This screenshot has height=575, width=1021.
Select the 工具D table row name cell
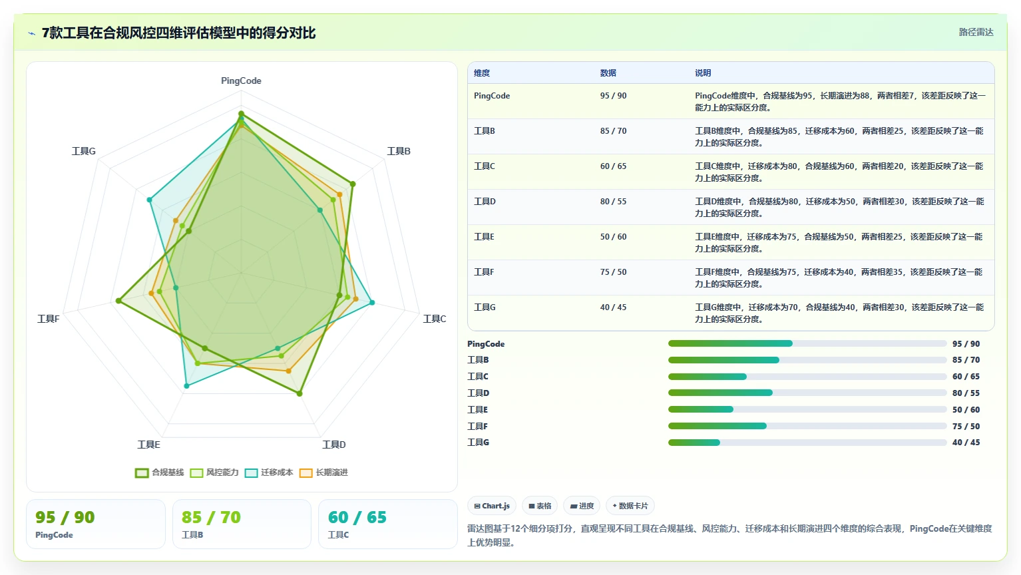pos(485,202)
